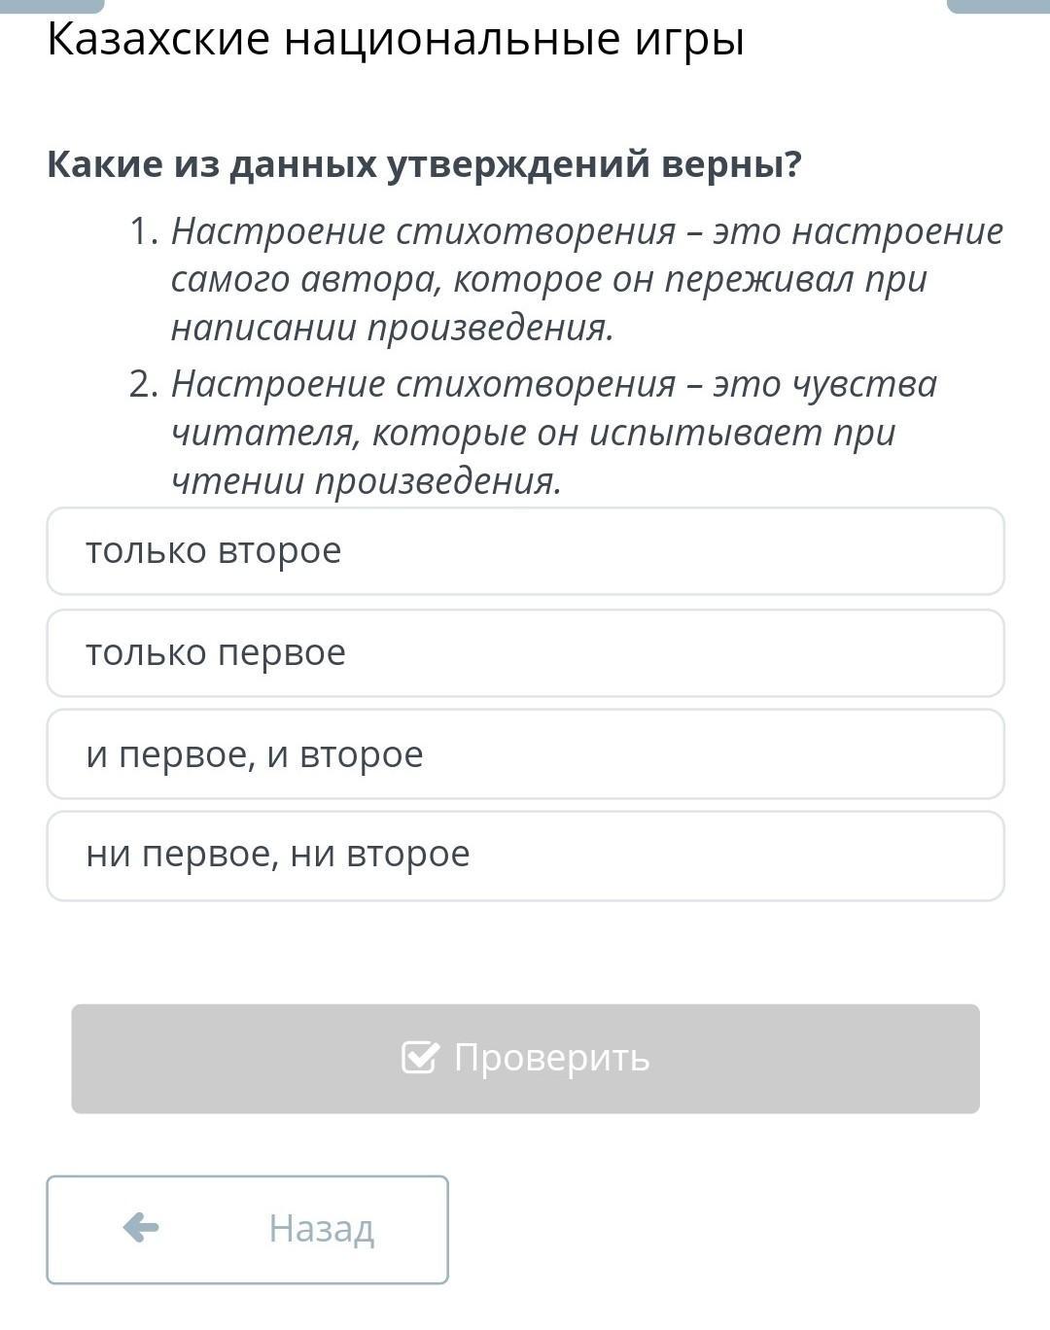Select the option "ни первое, ни второе"
Viewport: 1050px width, 1330px height.
(x=525, y=856)
